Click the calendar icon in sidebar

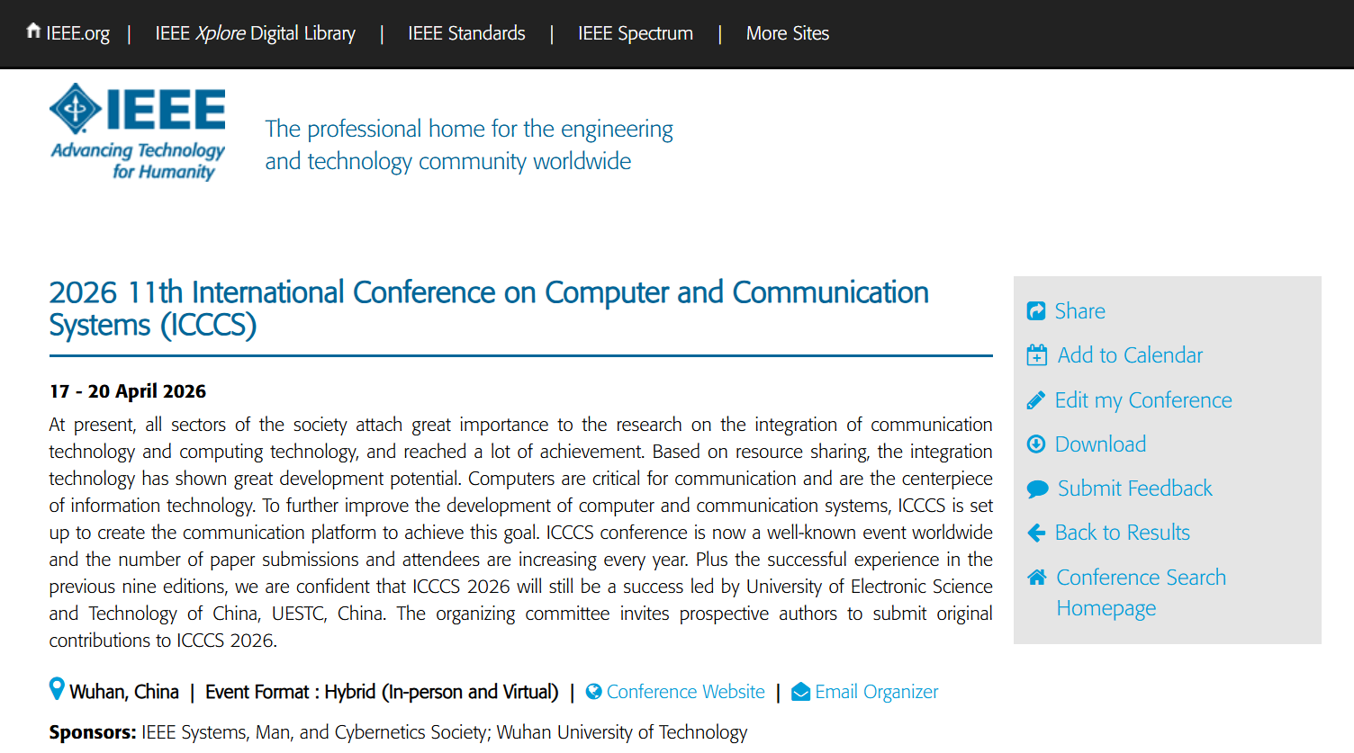(1037, 355)
